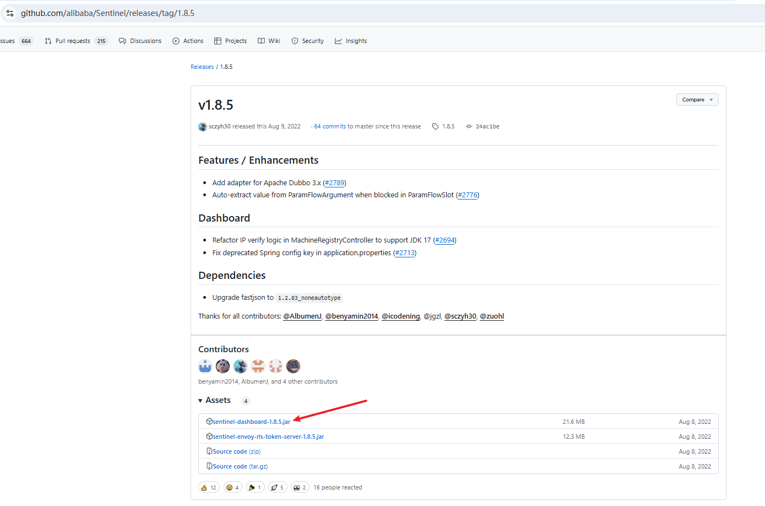Open the Discussions tab
Screen dimensions: 765x506
click(x=140, y=41)
